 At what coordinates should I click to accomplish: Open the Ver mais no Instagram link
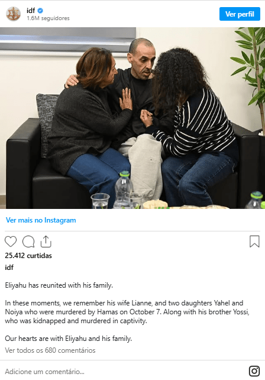(x=41, y=220)
